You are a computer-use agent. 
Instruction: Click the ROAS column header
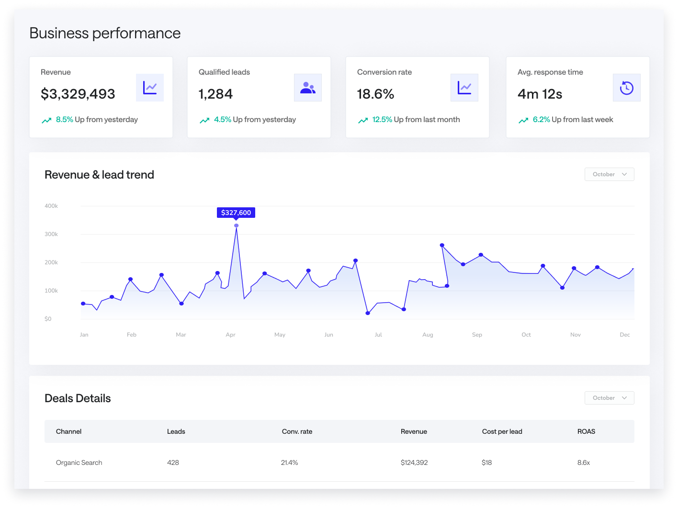tap(586, 431)
